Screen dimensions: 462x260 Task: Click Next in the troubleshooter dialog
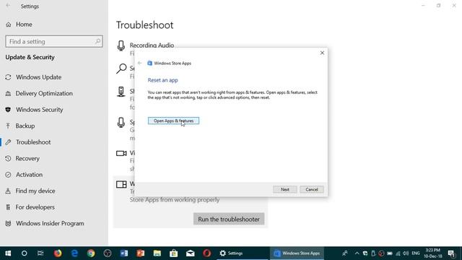pyautogui.click(x=284, y=189)
